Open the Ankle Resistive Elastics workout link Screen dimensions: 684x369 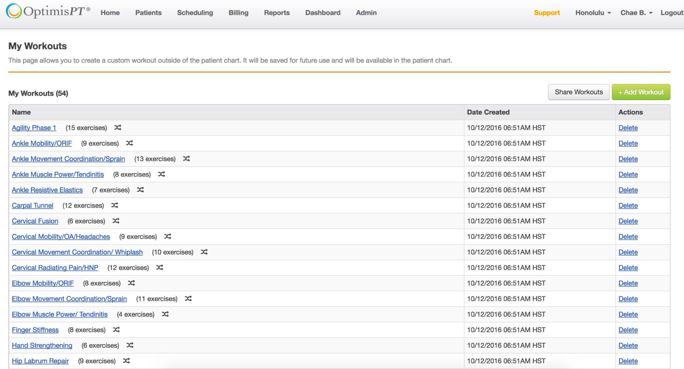(47, 190)
